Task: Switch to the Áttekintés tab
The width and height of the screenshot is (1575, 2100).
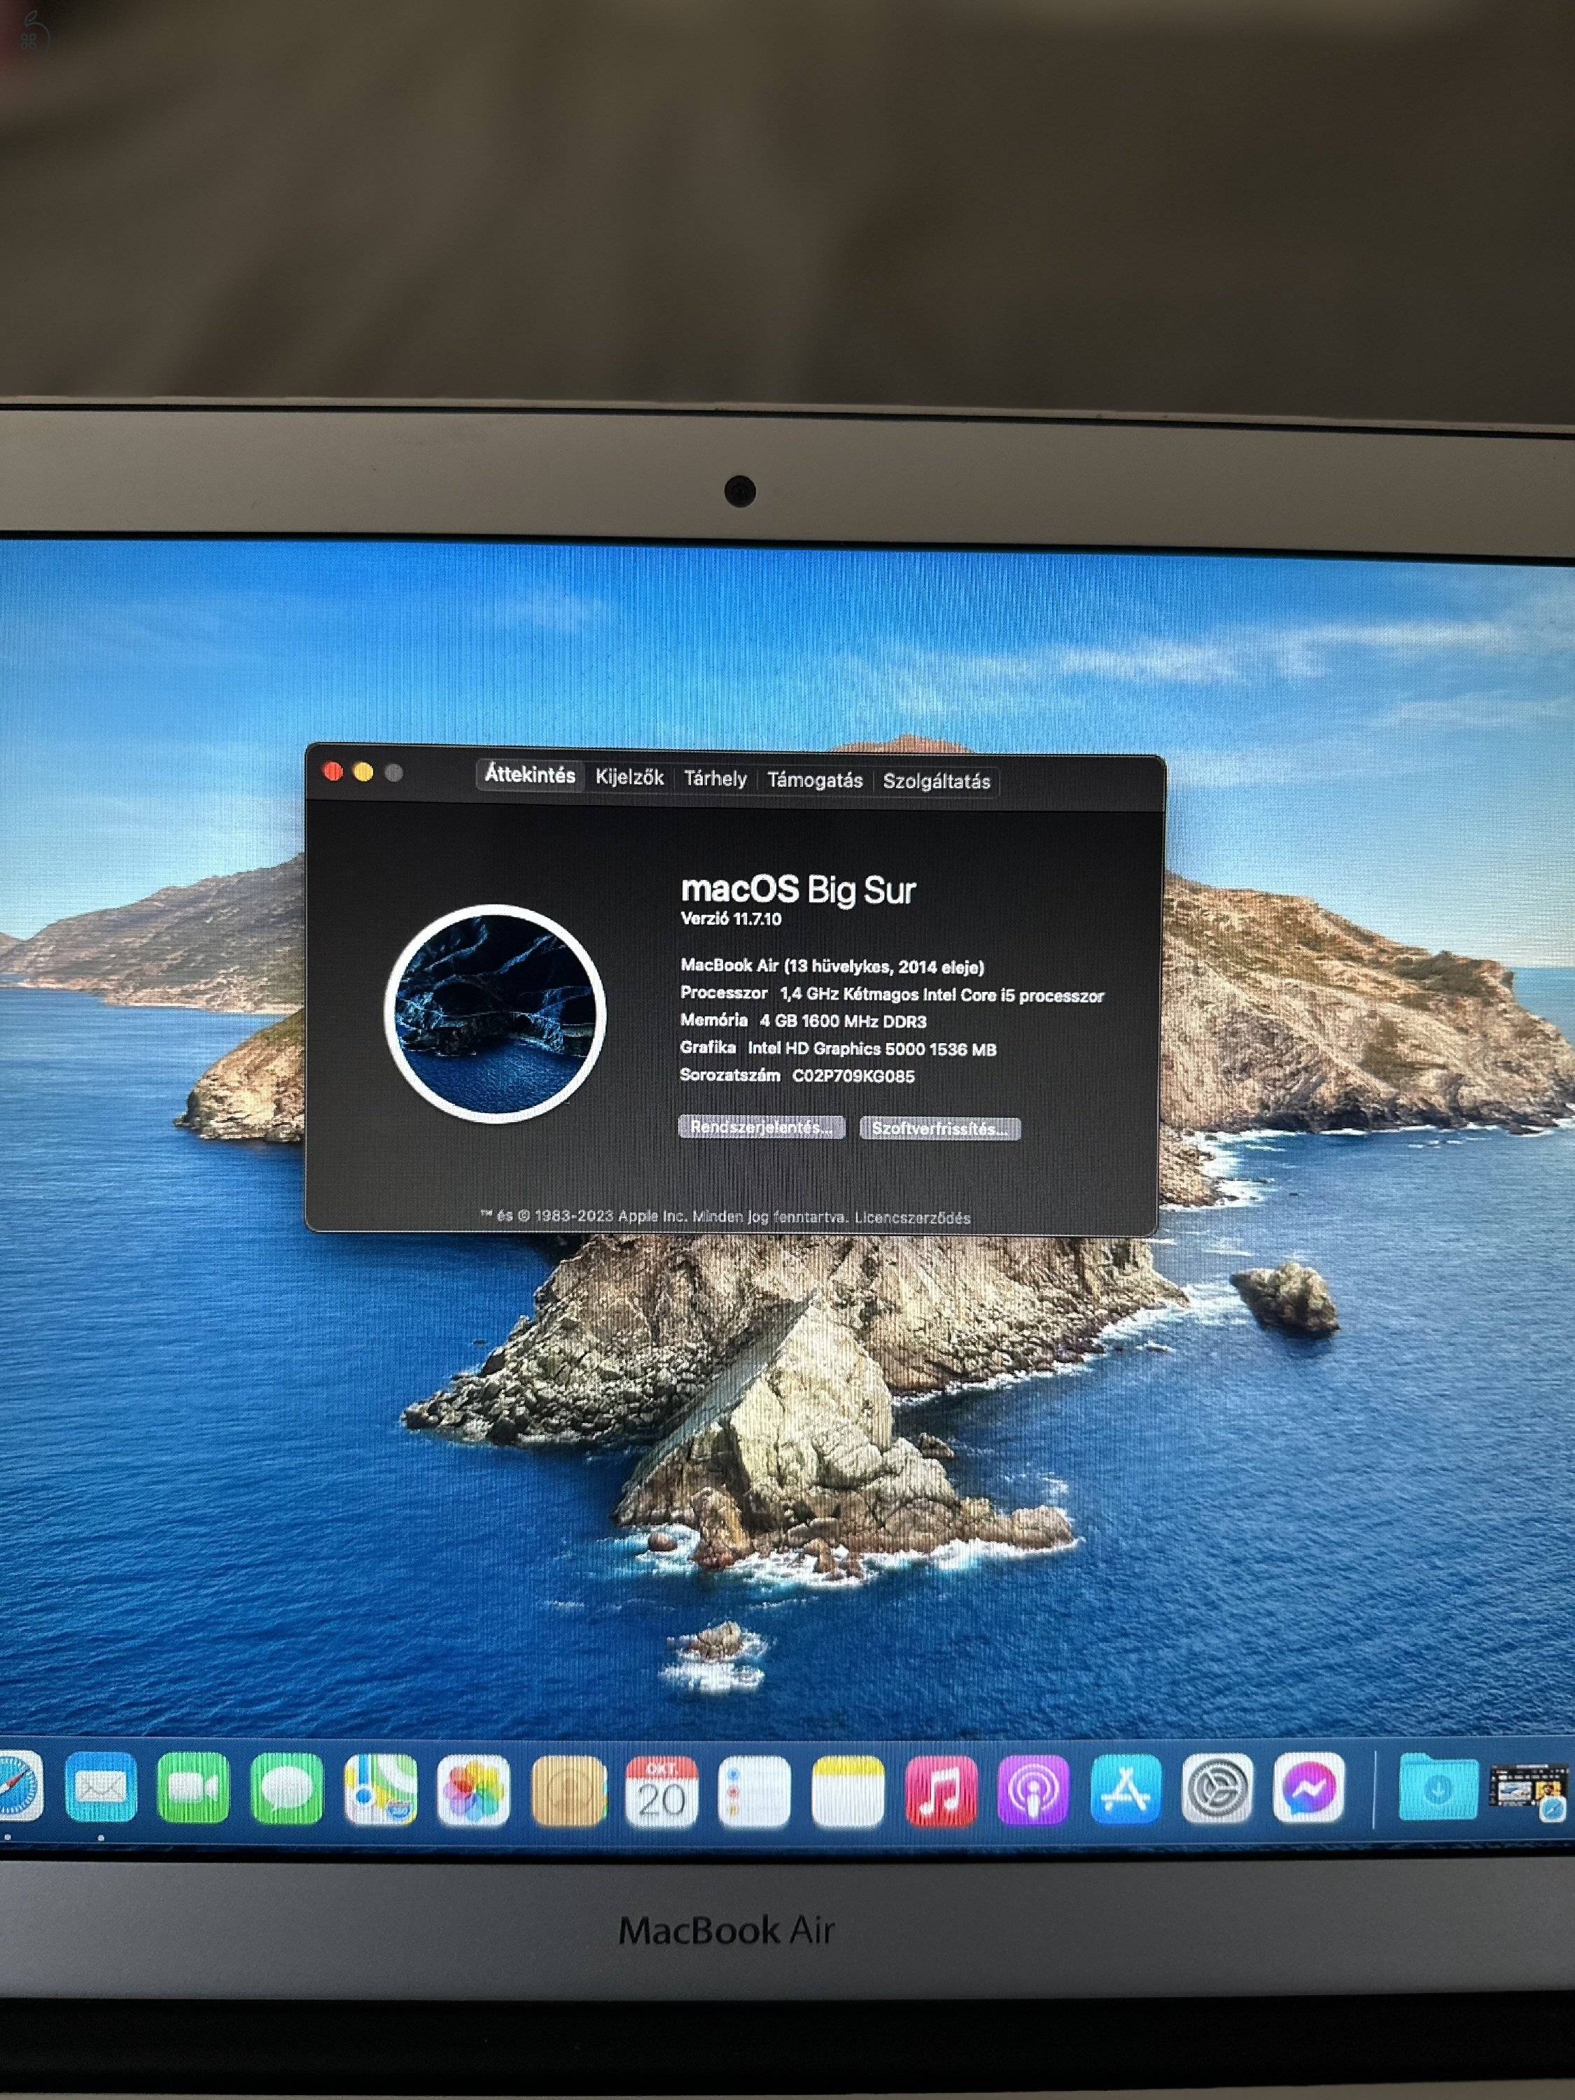Action: pos(530,775)
